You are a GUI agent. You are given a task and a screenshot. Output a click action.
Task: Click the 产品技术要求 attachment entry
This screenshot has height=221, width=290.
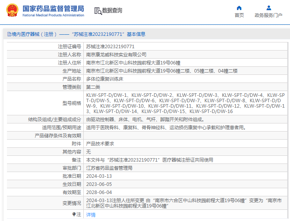[100, 144]
